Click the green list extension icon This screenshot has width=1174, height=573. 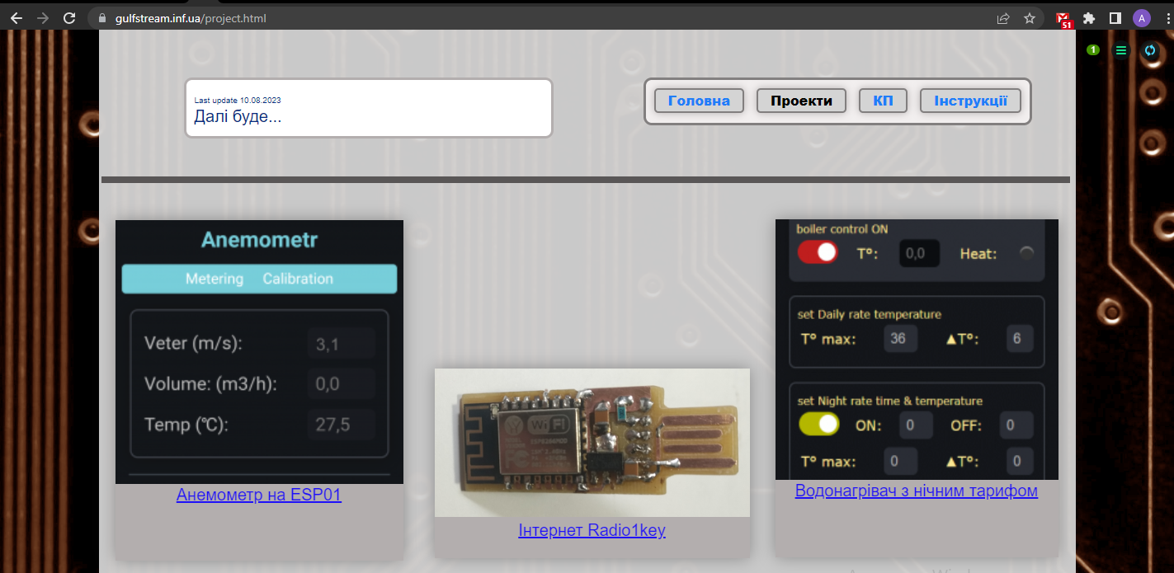[1121, 50]
